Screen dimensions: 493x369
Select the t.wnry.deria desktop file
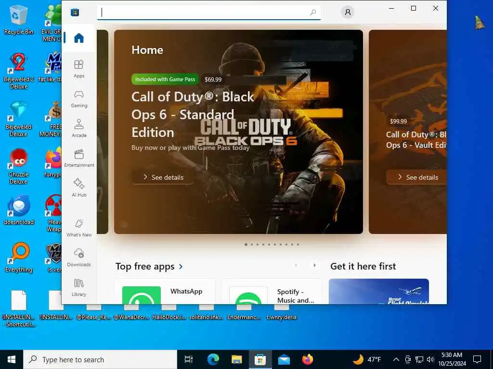tap(281, 312)
